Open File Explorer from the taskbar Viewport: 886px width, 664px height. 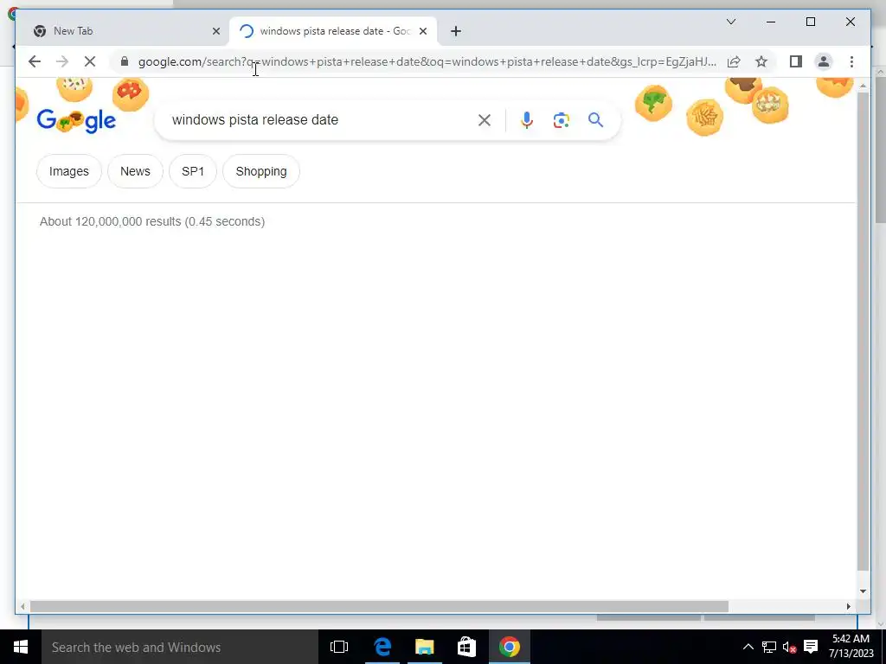tap(424, 647)
